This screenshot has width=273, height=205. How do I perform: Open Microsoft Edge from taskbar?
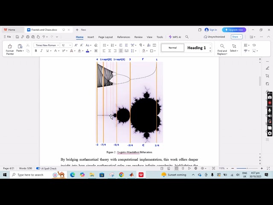73,175
